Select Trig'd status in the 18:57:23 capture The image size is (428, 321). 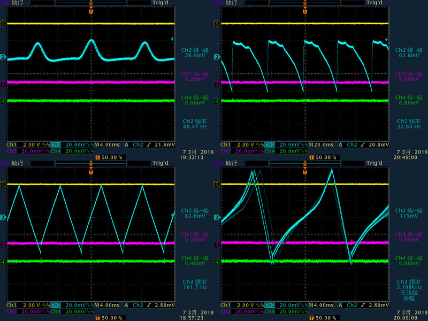[160, 163]
